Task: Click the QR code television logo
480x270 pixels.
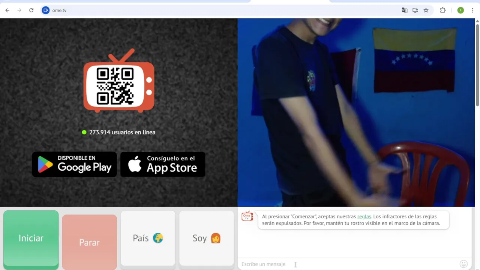Action: tap(119, 81)
